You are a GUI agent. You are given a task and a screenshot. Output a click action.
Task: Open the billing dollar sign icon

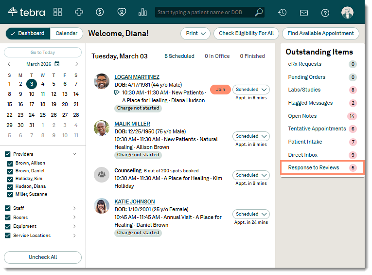[x=100, y=12]
